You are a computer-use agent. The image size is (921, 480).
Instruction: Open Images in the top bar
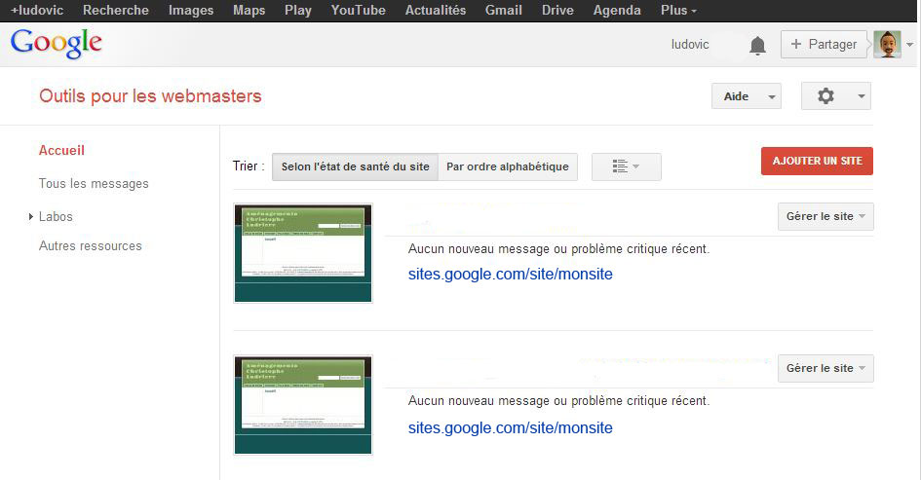pos(191,10)
